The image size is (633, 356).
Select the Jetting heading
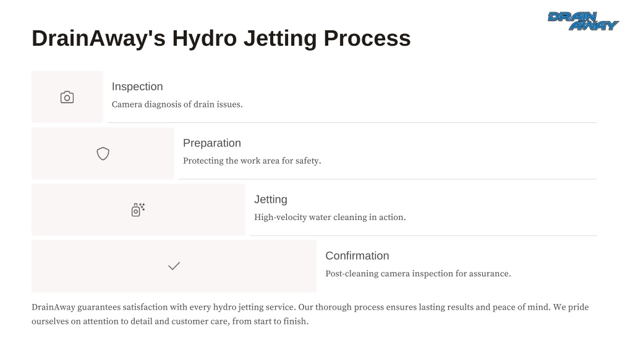pos(271,200)
